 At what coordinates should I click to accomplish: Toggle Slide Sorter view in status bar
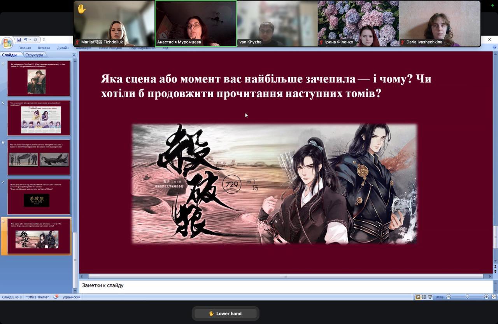click(x=424, y=297)
